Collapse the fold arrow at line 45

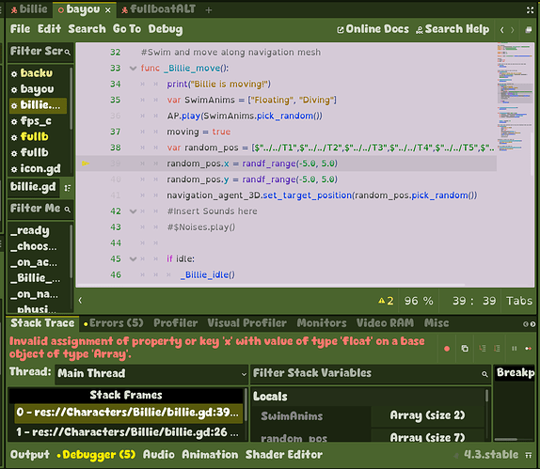(133, 258)
